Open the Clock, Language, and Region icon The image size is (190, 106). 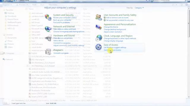click(99, 38)
